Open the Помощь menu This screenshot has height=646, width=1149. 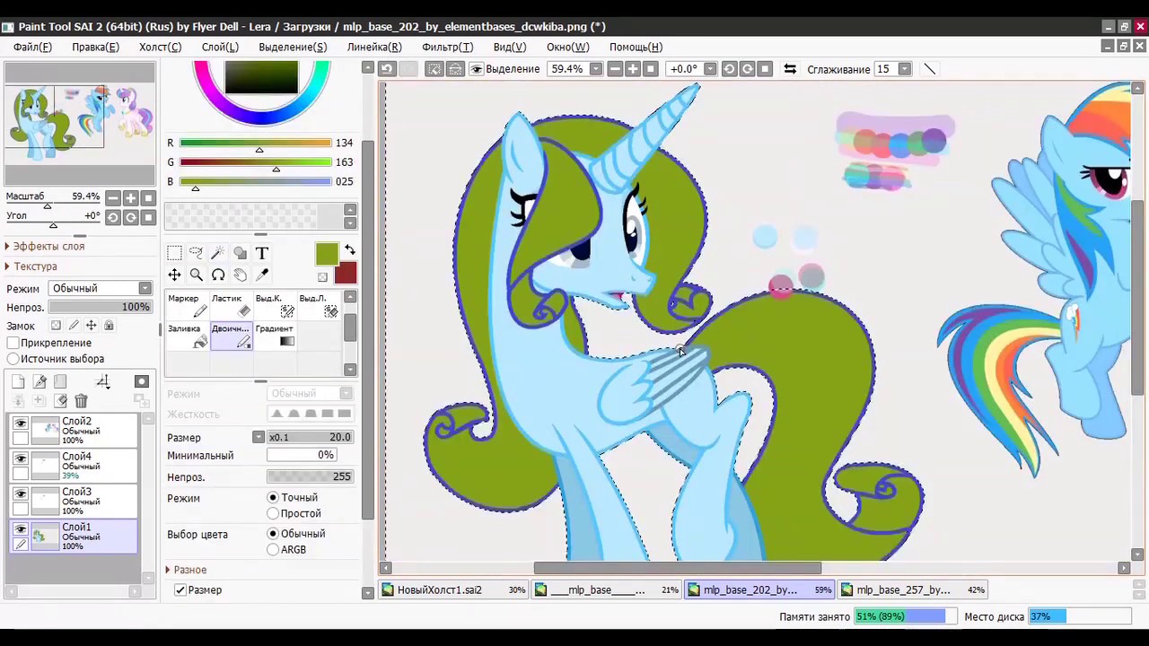click(636, 47)
